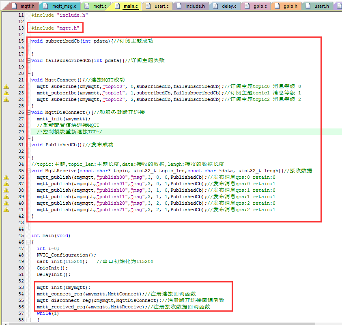Click the mqtt_init call on line 27
Screen dimensions: 342x325
point(63,119)
